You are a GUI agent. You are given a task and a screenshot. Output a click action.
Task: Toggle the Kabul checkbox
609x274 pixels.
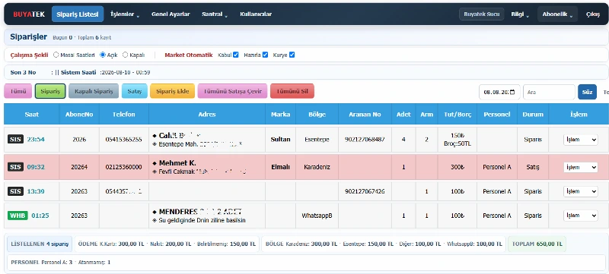[x=235, y=55]
